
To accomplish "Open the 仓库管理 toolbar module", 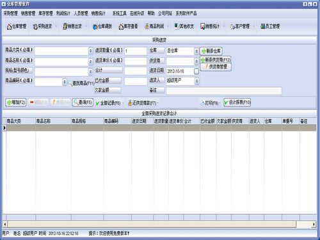I will (17, 26).
